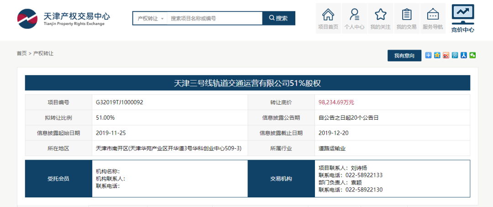Viewport: 493px width, 207px height.
Task: Click the 我有意向 button
Action: 404,56
